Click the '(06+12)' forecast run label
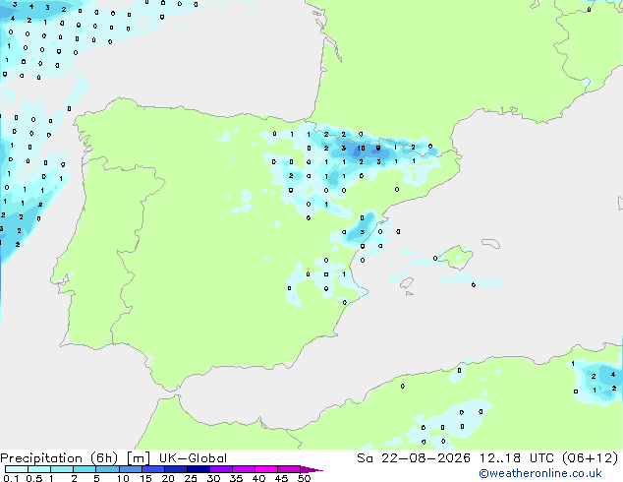The image size is (623, 482). click(590, 458)
